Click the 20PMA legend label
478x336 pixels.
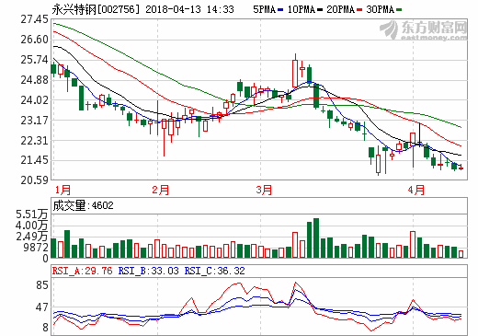pos(341,10)
